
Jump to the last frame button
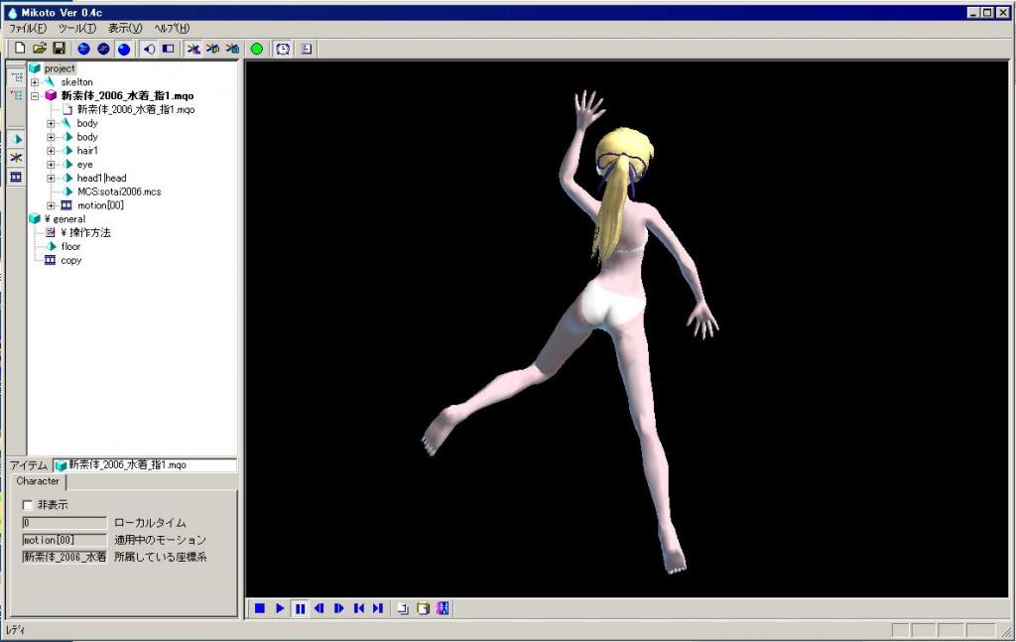tap(378, 608)
